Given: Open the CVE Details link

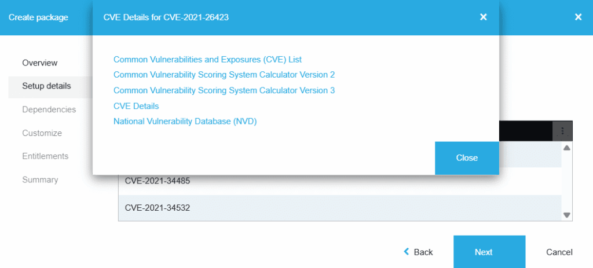Looking at the screenshot, I should (136, 106).
